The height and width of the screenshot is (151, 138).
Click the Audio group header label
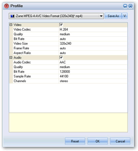click(x=18, y=58)
